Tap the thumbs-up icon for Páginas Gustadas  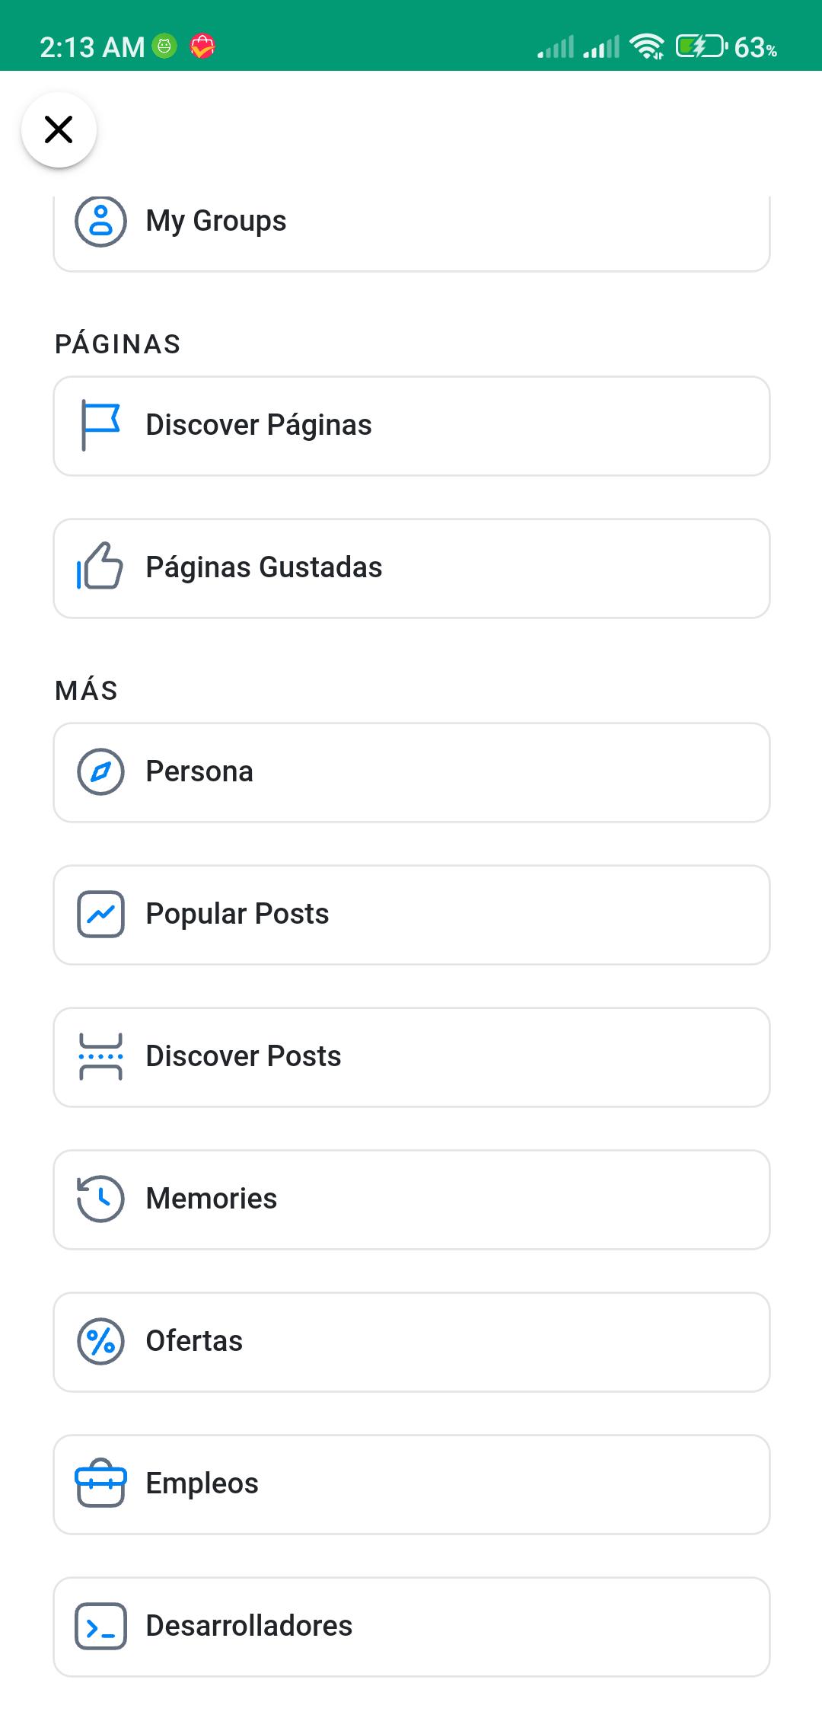click(100, 566)
